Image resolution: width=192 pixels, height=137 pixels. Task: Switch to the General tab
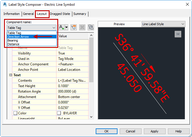[x=28, y=14]
